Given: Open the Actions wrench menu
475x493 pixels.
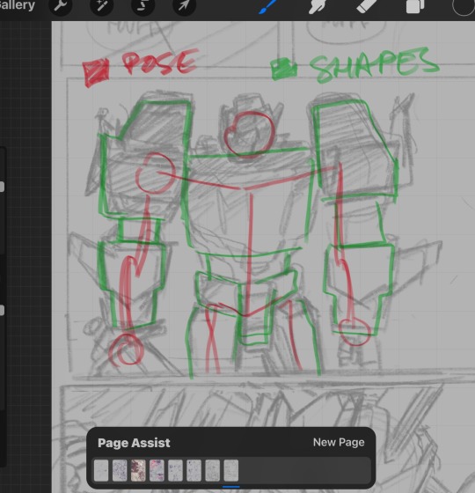Looking at the screenshot, I should (61, 5).
